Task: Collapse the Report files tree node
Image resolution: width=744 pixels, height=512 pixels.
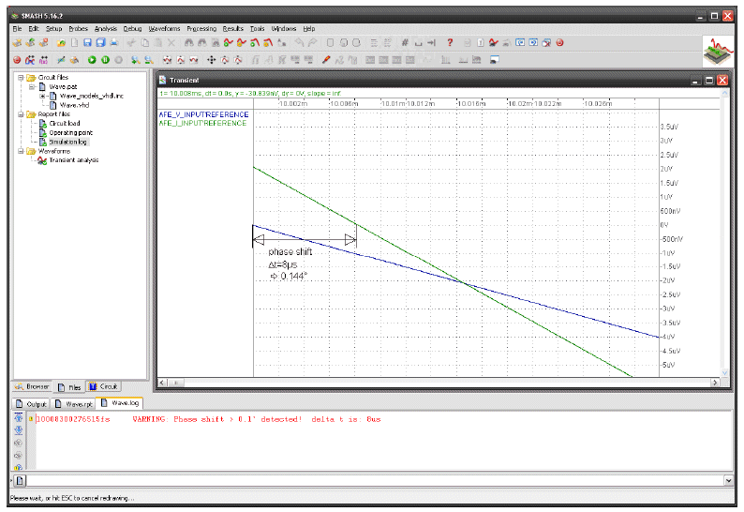Action: click(21, 114)
